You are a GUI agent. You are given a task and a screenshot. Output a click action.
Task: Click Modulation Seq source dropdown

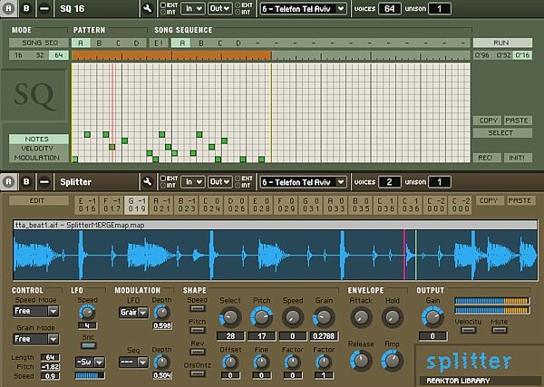pyautogui.click(x=133, y=363)
